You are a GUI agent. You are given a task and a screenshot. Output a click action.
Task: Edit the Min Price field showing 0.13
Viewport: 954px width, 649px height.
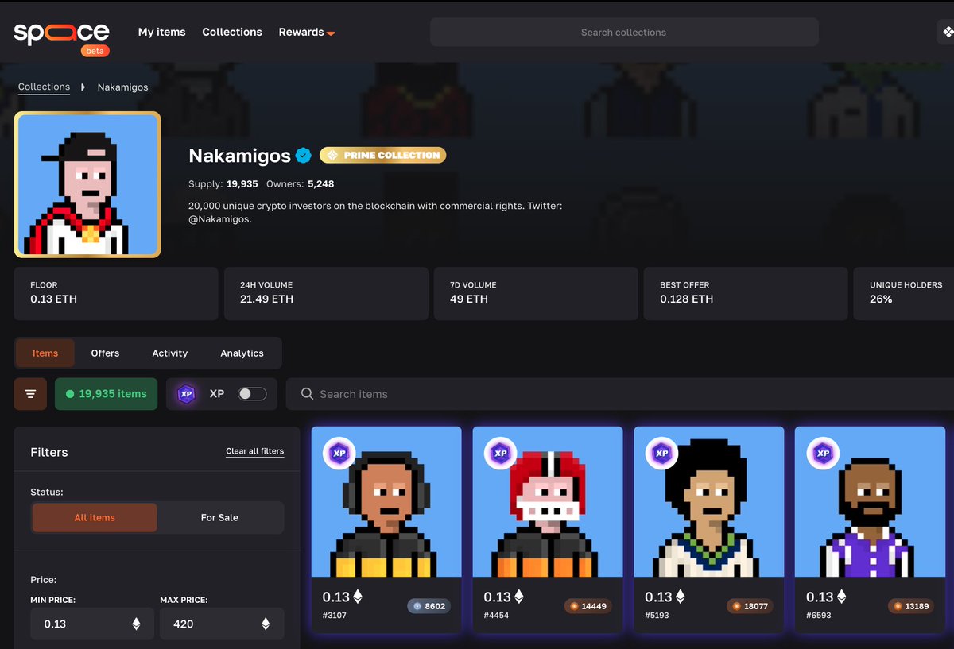(94, 624)
